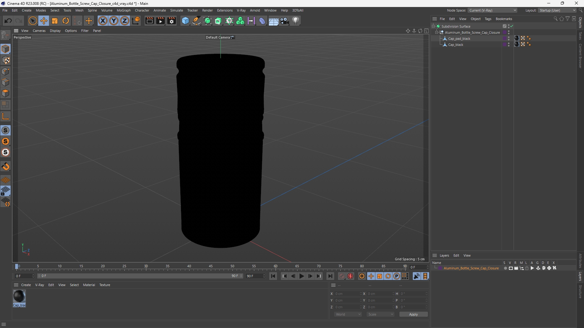Open viewport hamburger menu
Image resolution: width=584 pixels, height=328 pixels.
point(16,31)
